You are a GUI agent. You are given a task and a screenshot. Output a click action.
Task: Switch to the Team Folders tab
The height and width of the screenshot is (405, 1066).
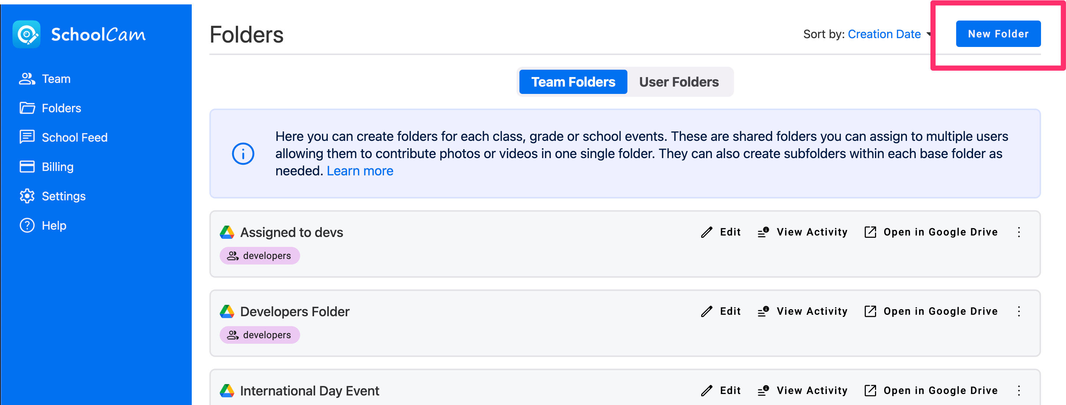[573, 82]
